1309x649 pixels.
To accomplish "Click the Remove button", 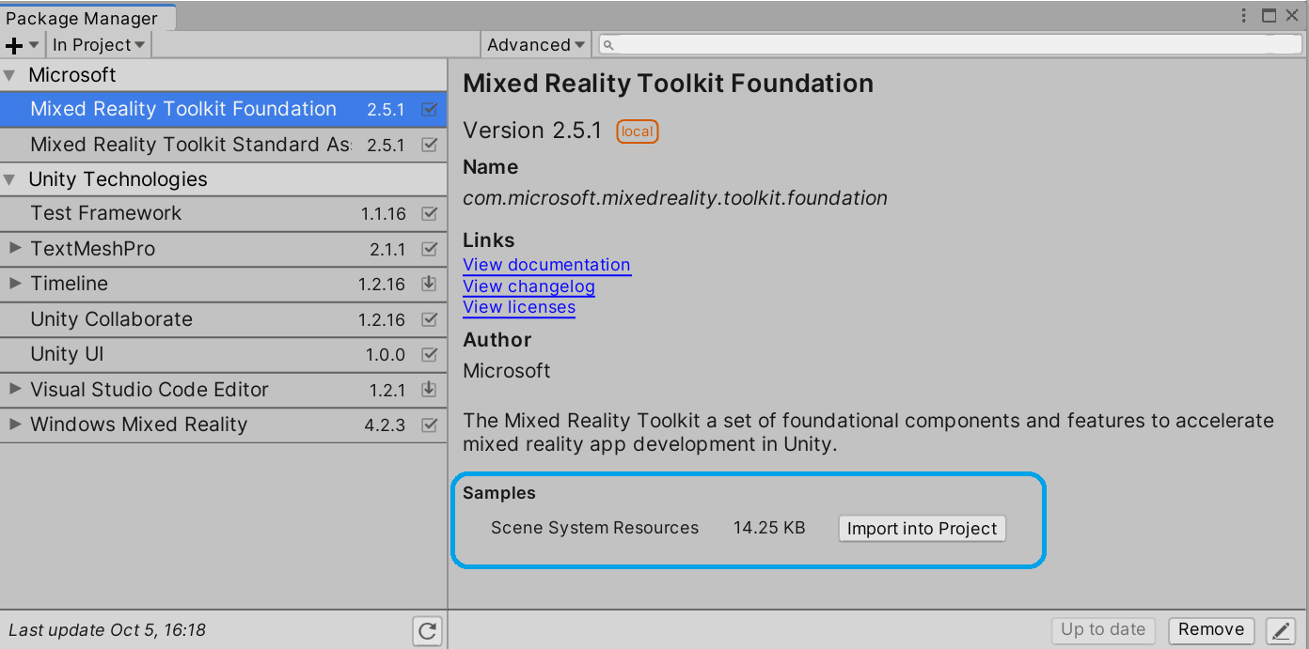I will pos(1211,630).
